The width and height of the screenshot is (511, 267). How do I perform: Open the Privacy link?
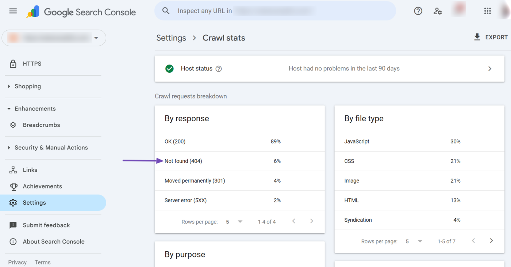[x=17, y=262]
